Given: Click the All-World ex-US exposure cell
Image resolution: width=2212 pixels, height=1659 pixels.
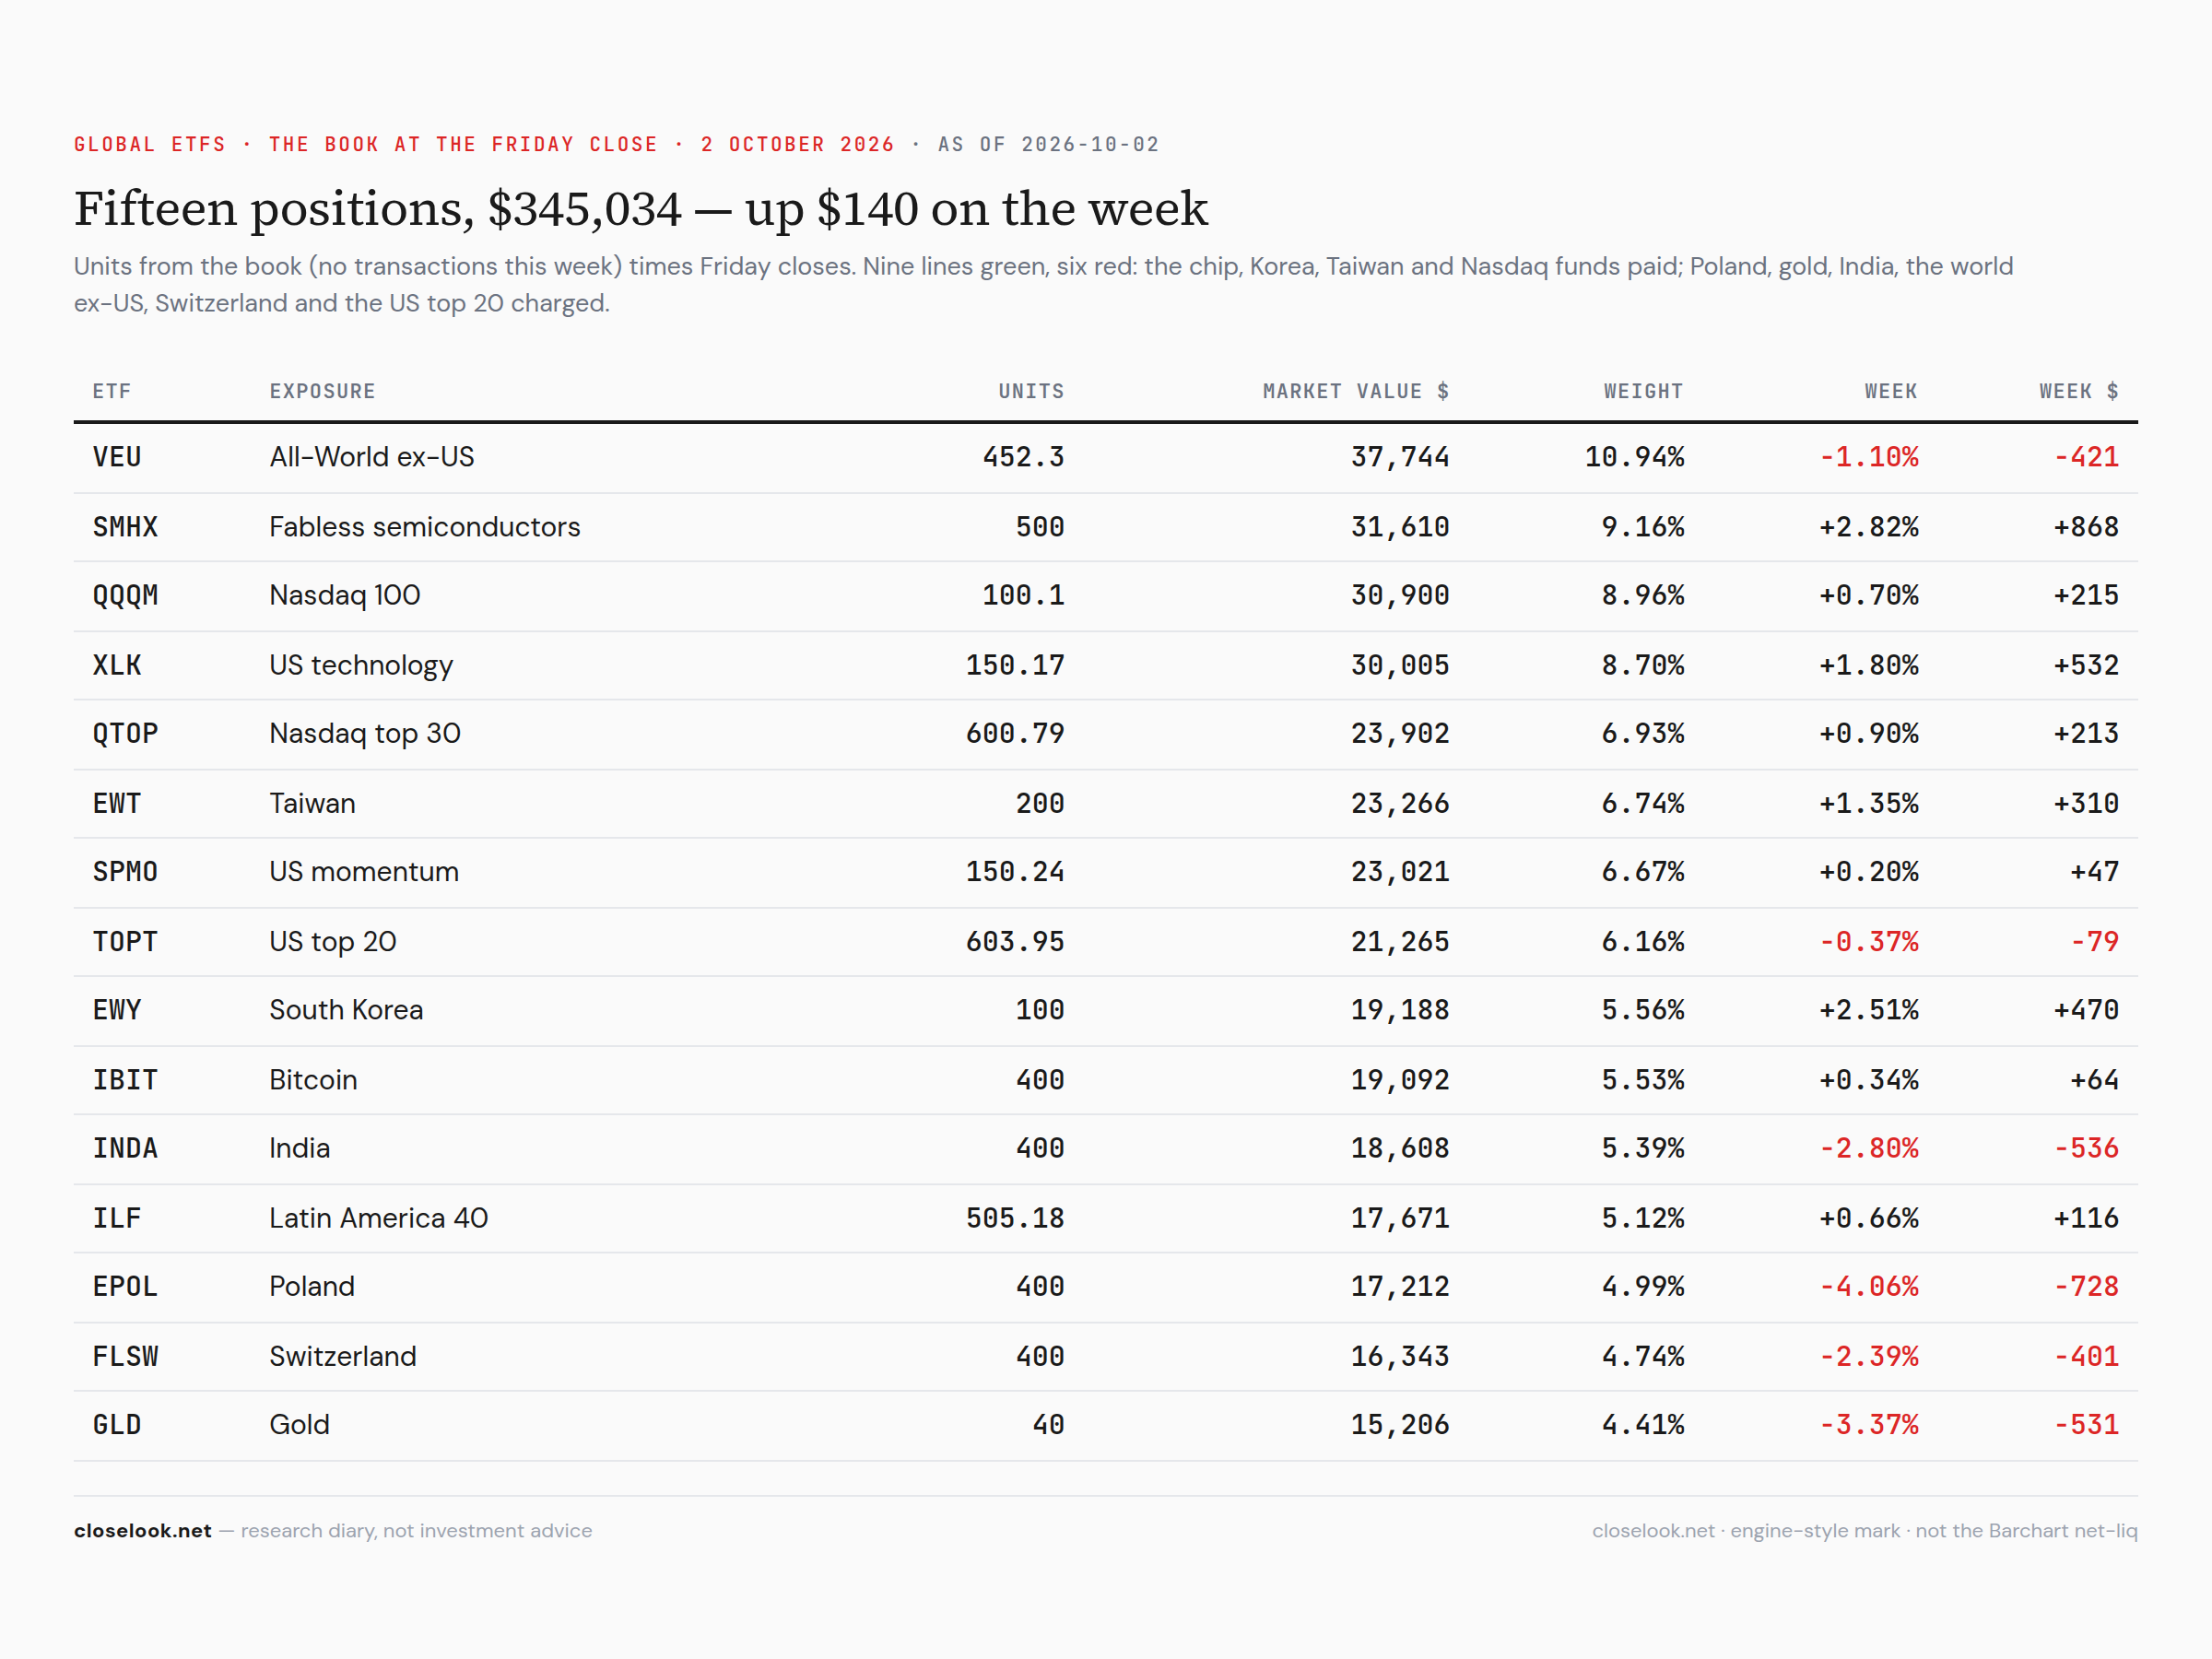Looking at the screenshot, I should pyautogui.click(x=372, y=457).
